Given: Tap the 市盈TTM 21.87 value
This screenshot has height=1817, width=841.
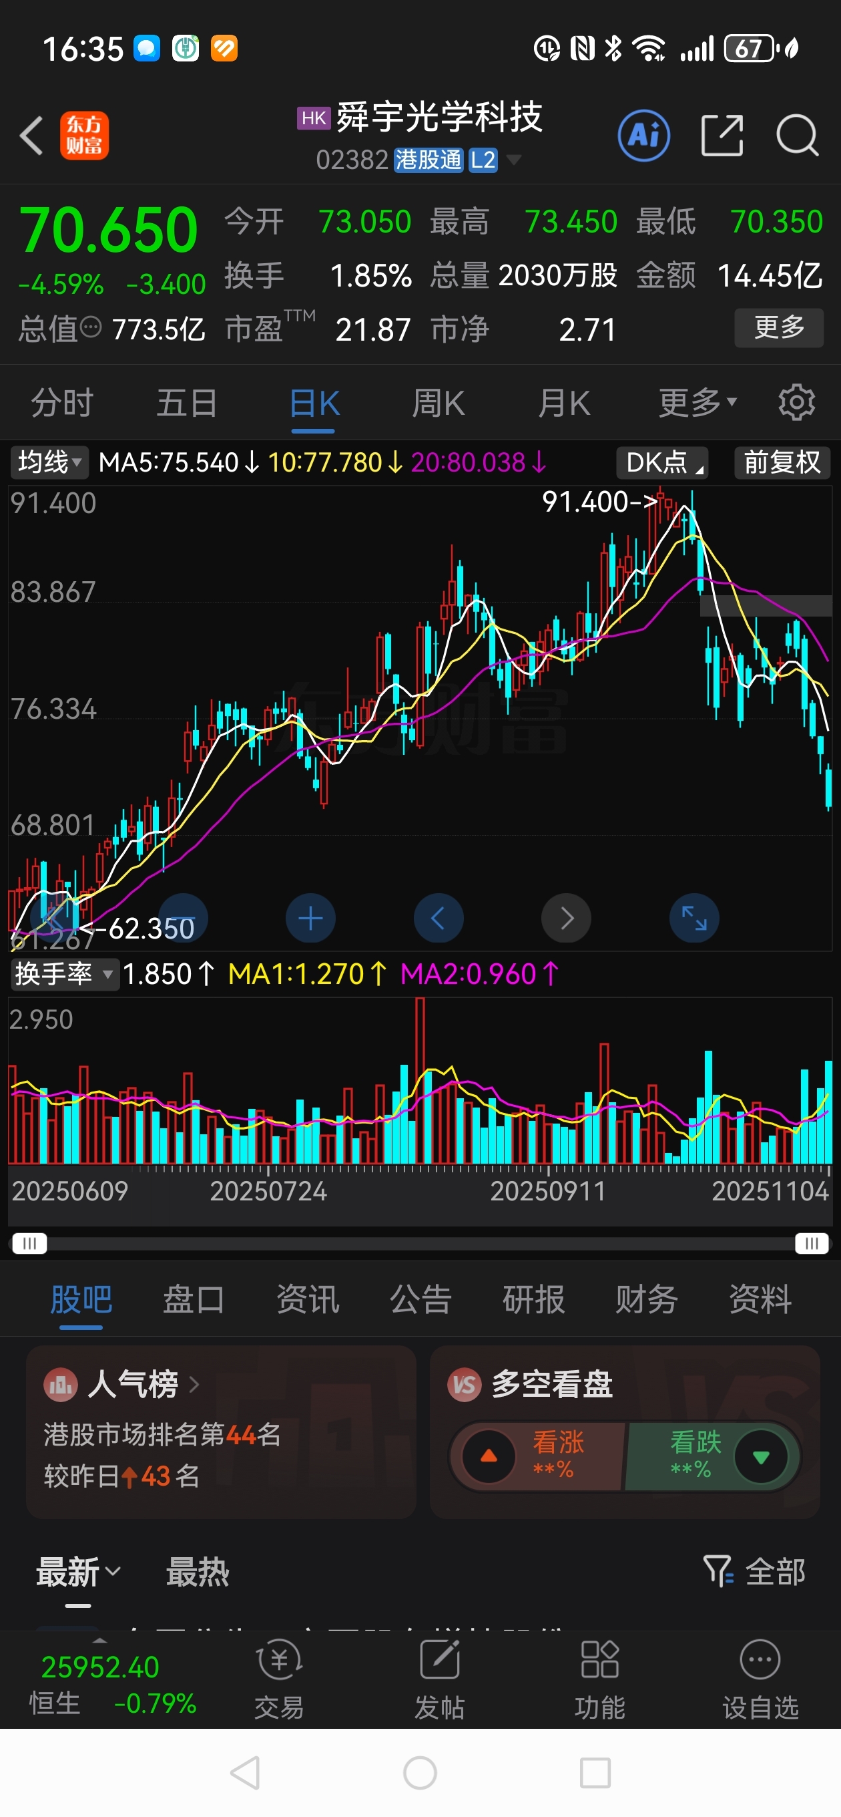Looking at the screenshot, I should pyautogui.click(x=372, y=329).
